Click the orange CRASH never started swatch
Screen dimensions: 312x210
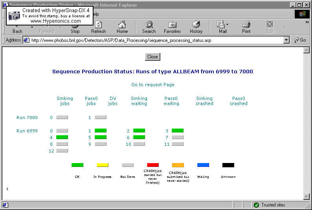pyautogui.click(x=178, y=165)
